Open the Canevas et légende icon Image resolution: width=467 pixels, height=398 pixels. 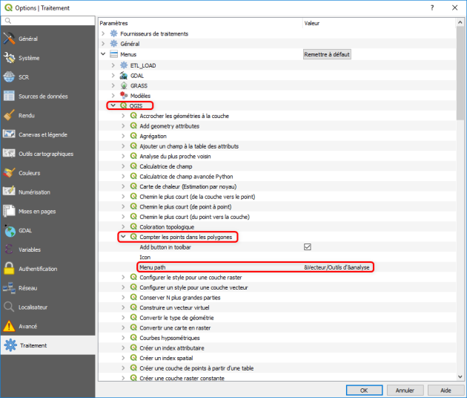click(9, 134)
